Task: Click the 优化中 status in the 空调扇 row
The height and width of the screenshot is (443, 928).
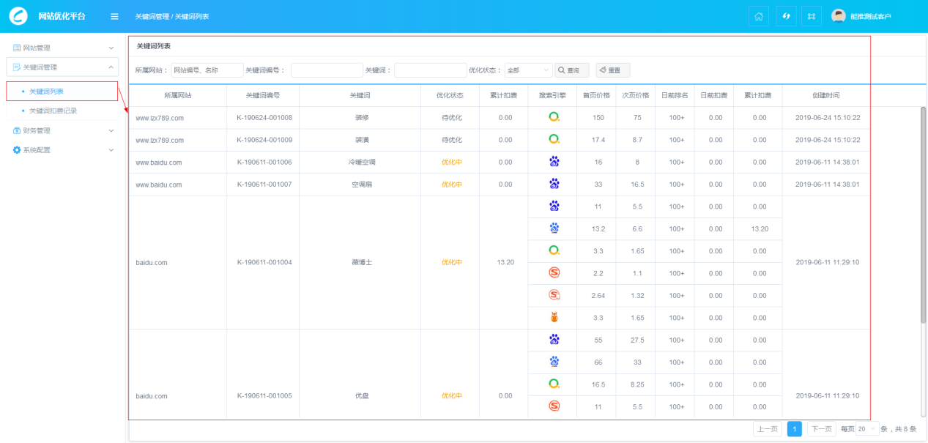Action: (452, 184)
